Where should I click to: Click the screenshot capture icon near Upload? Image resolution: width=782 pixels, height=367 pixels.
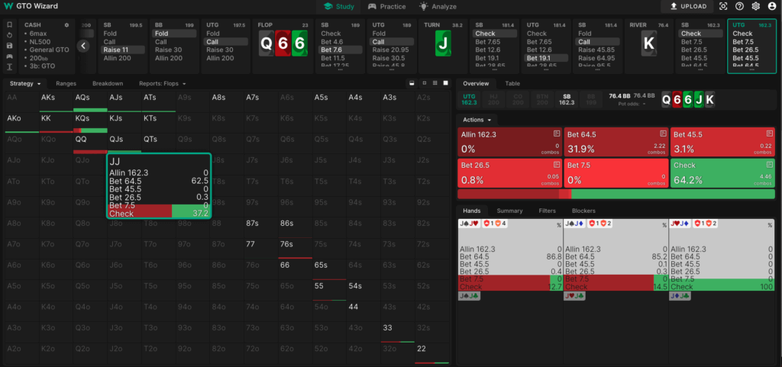point(723,6)
